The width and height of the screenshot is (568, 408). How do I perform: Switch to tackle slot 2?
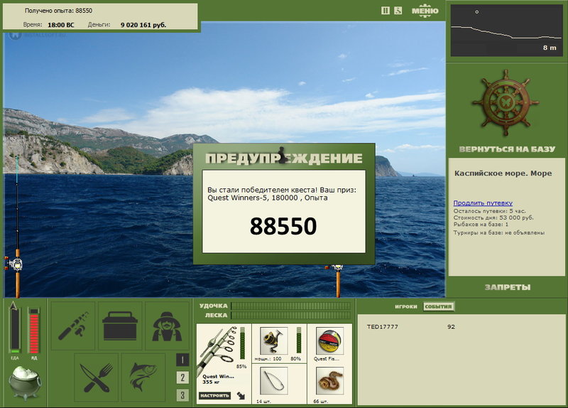click(x=182, y=377)
